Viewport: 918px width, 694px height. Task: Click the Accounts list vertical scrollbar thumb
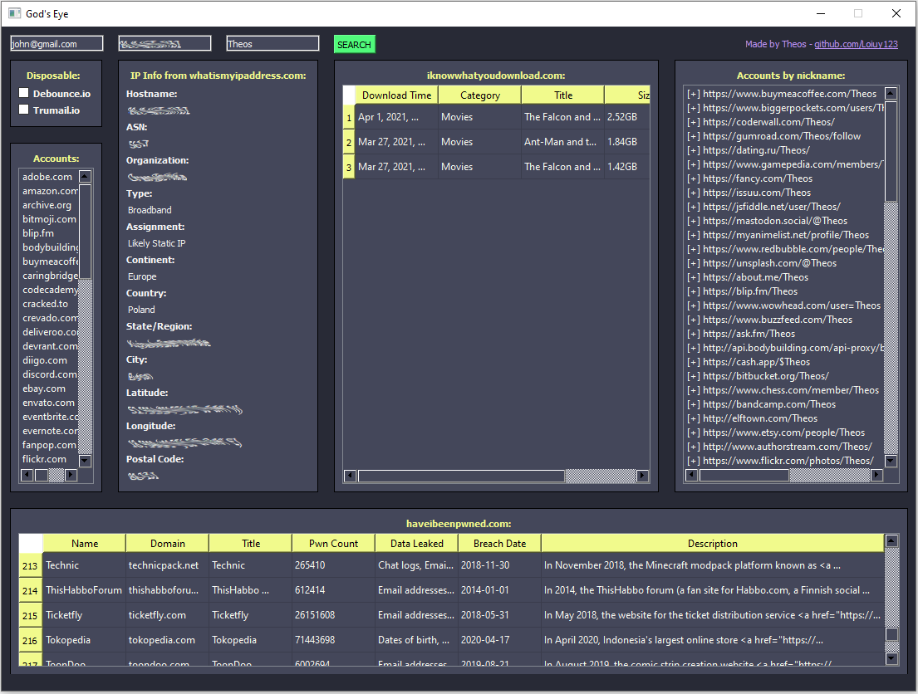(x=85, y=231)
